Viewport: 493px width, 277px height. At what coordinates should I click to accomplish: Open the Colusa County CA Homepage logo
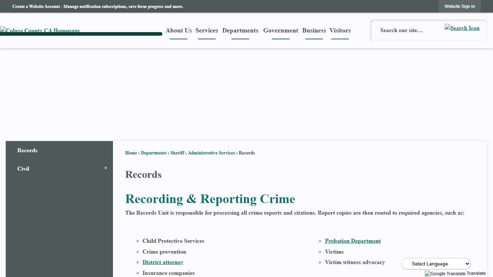(x=40, y=31)
